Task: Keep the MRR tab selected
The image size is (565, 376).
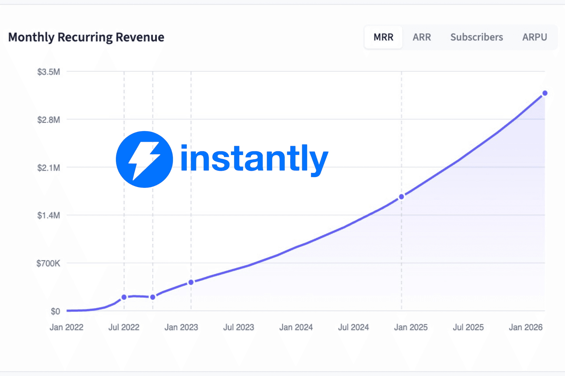Action: pos(383,37)
